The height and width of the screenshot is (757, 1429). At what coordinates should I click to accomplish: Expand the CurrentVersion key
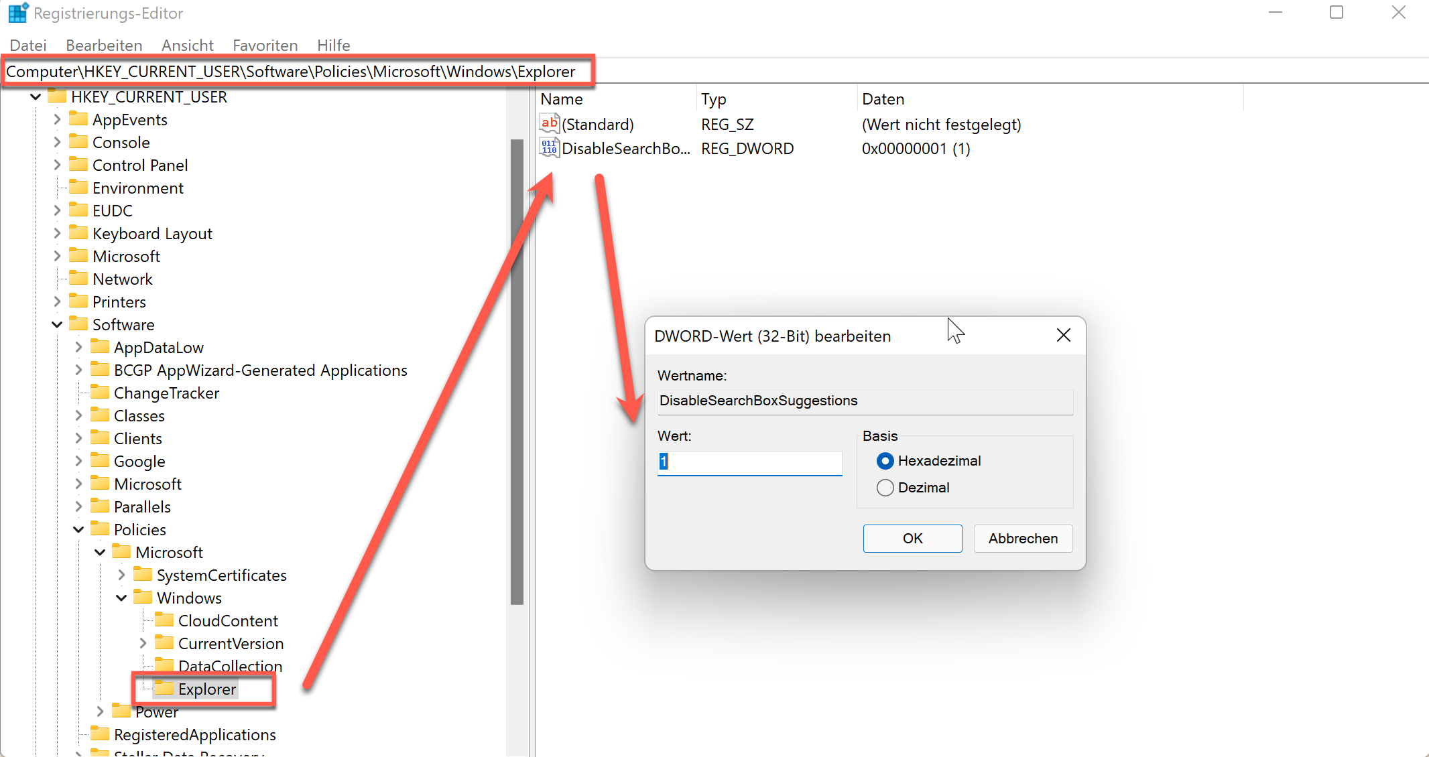[x=143, y=644]
